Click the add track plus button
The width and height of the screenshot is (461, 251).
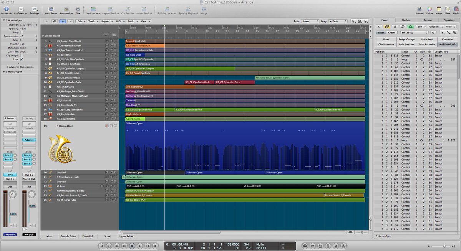coord(106,35)
